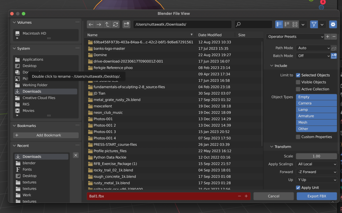Open blender folder in Recent list

[42, 163]
